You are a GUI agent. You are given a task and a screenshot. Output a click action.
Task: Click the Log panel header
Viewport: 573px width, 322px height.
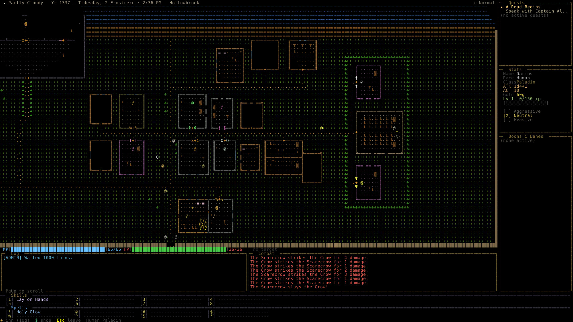pyautogui.click(x=15, y=254)
